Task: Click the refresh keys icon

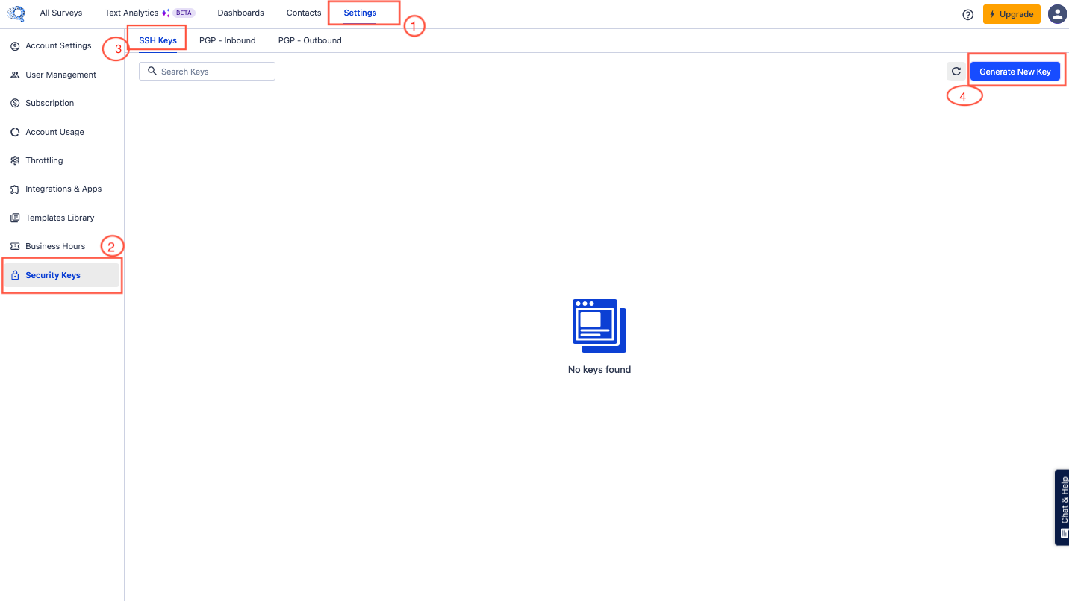Action: coord(956,72)
